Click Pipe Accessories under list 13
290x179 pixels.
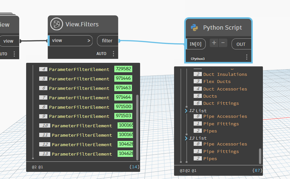click(x=225, y=144)
